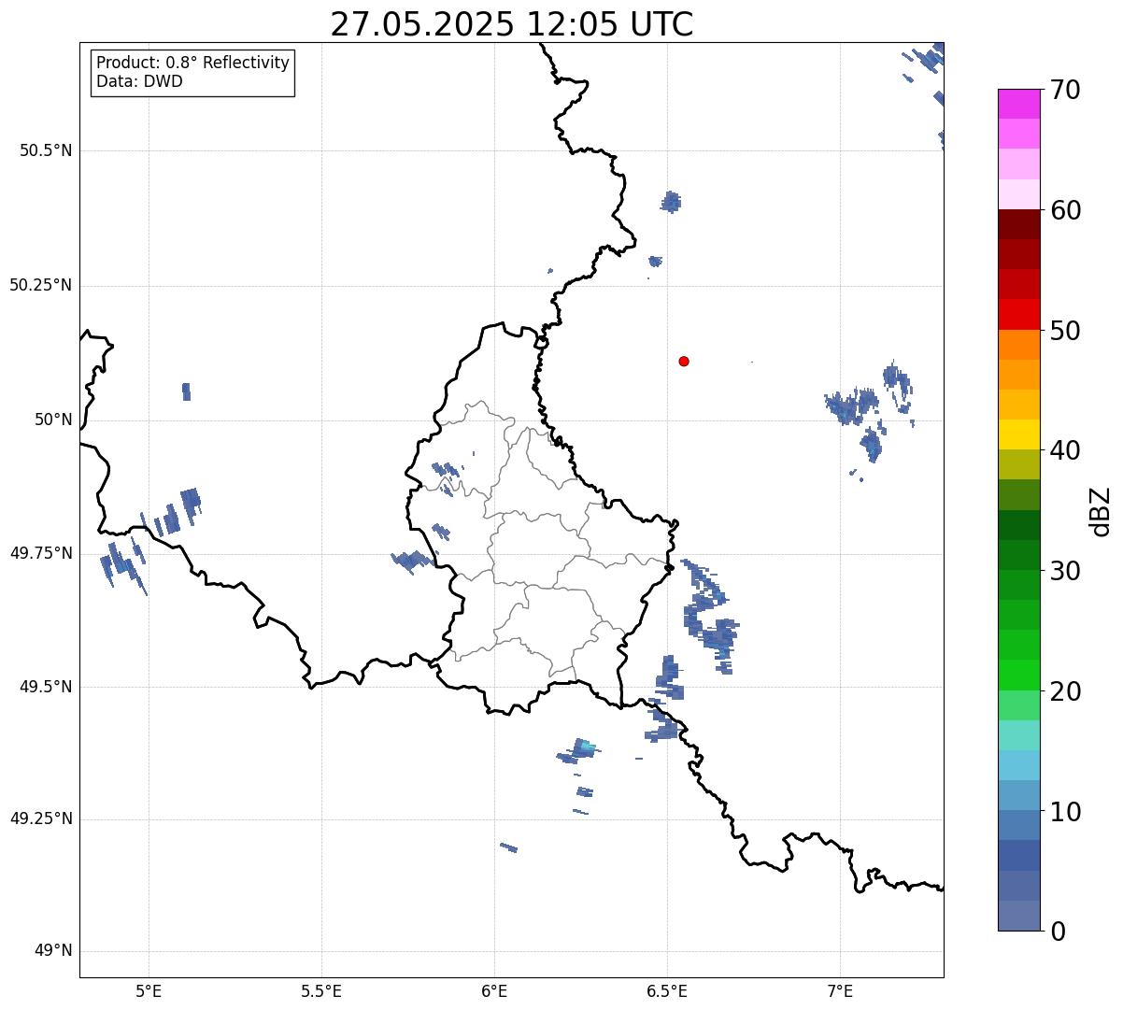
Task: Click the 50.25°N latitude label
Action: [41, 285]
